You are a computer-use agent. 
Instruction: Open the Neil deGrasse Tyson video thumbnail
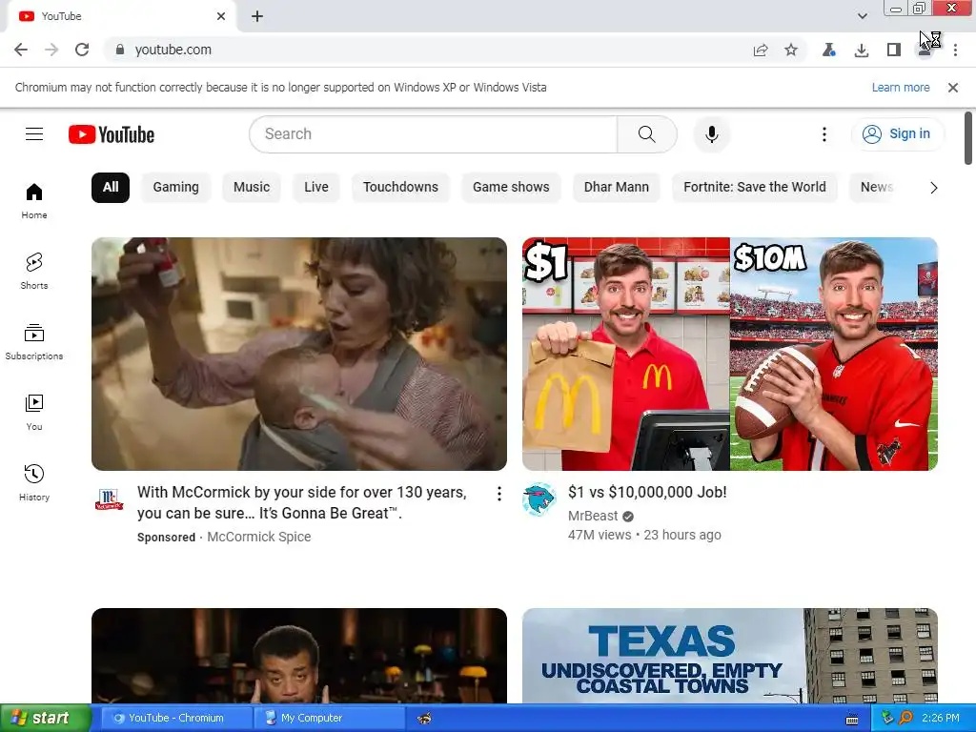pos(298,656)
